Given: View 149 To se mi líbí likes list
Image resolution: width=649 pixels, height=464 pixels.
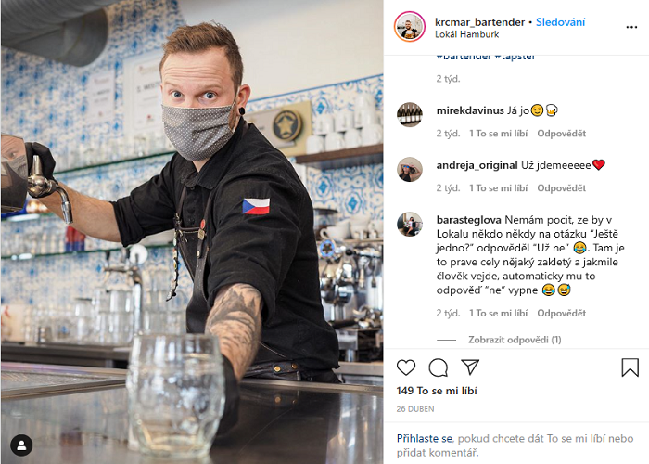Looking at the screenshot, I should point(437,391).
